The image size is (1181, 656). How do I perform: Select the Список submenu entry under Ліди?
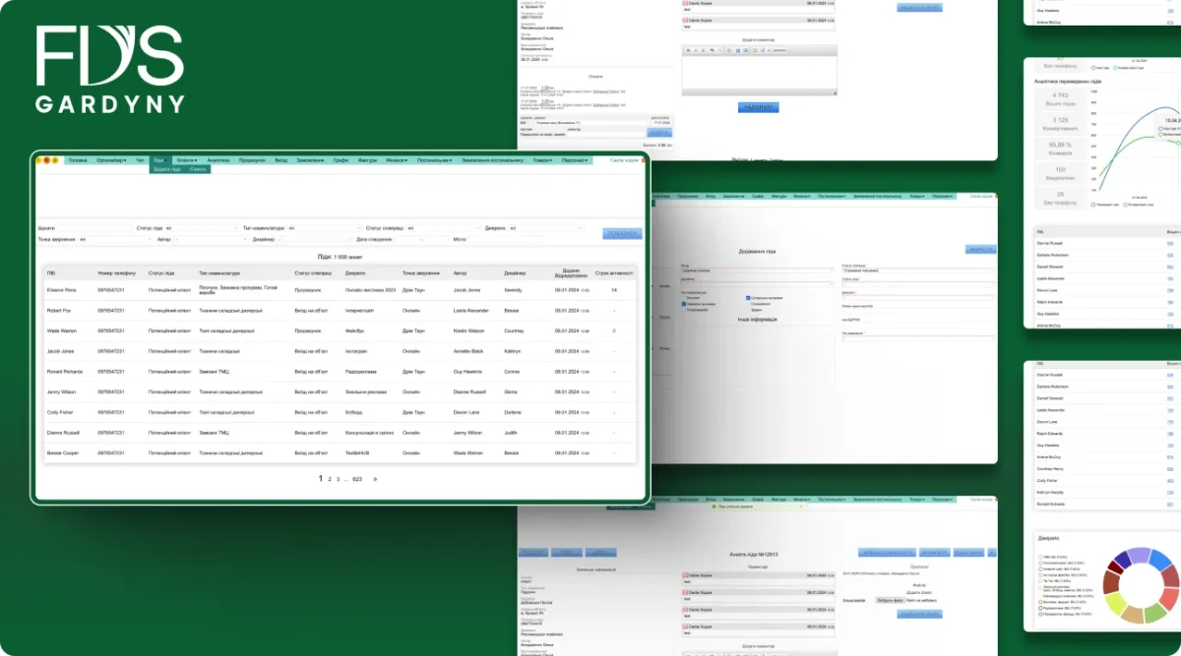[198, 169]
